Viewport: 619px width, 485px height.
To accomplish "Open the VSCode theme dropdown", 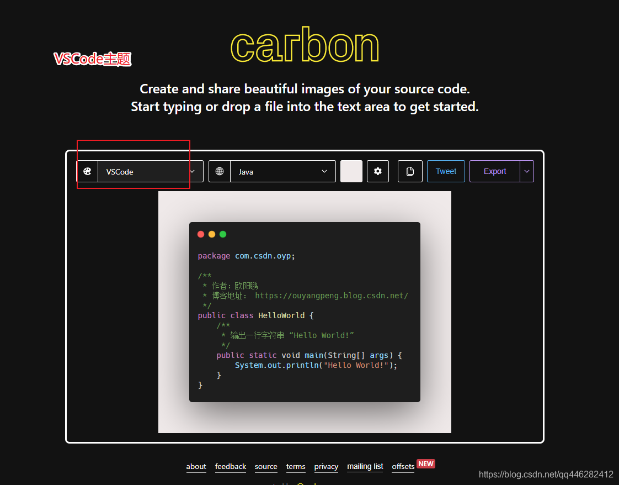I will click(x=151, y=172).
